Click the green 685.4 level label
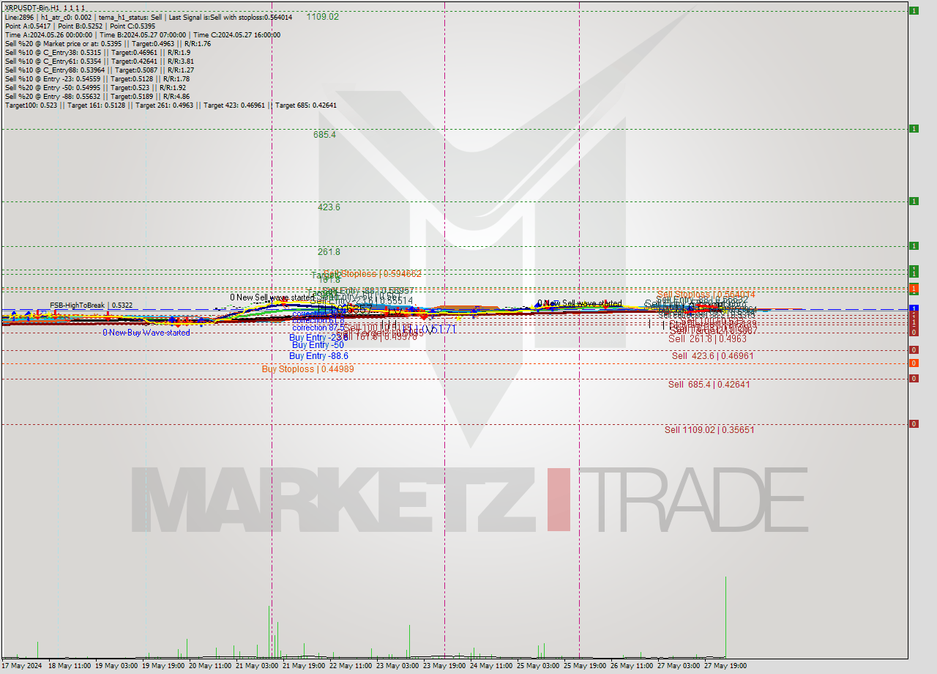 [x=324, y=135]
